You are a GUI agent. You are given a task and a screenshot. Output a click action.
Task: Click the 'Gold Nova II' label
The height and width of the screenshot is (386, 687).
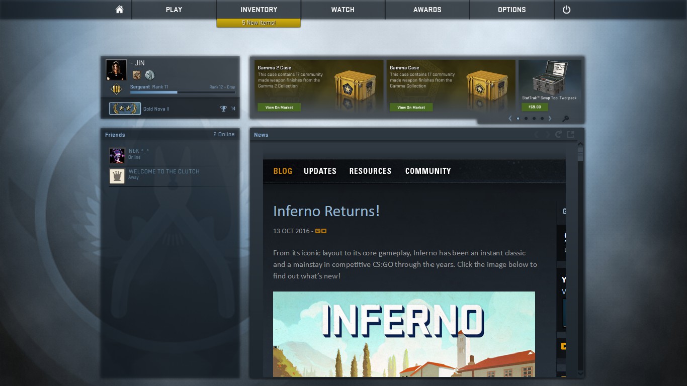(156, 109)
